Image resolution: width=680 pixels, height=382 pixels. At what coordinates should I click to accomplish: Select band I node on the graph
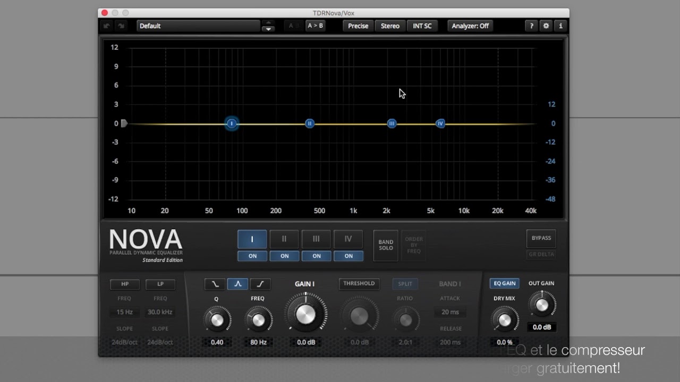point(232,124)
